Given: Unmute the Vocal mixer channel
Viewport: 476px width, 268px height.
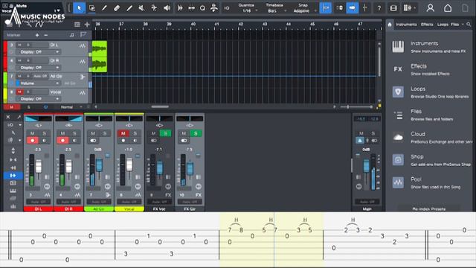Looking at the screenshot, I should pos(123,133).
